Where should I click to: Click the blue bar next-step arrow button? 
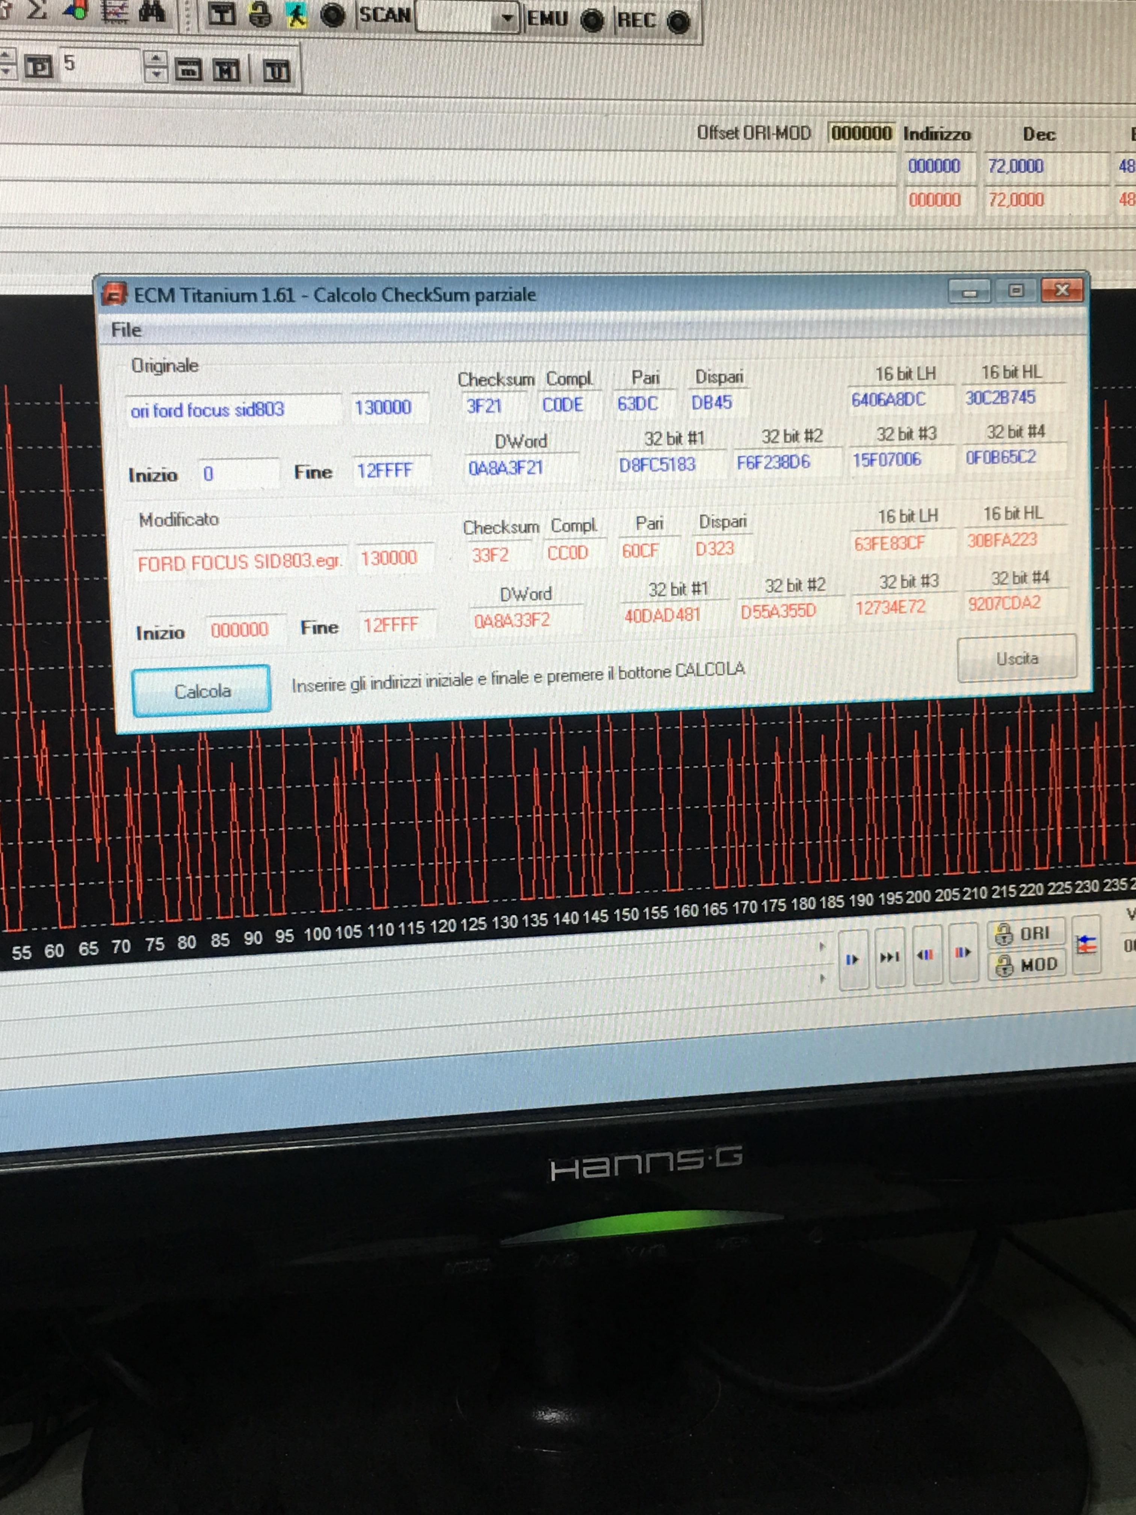coord(853,959)
